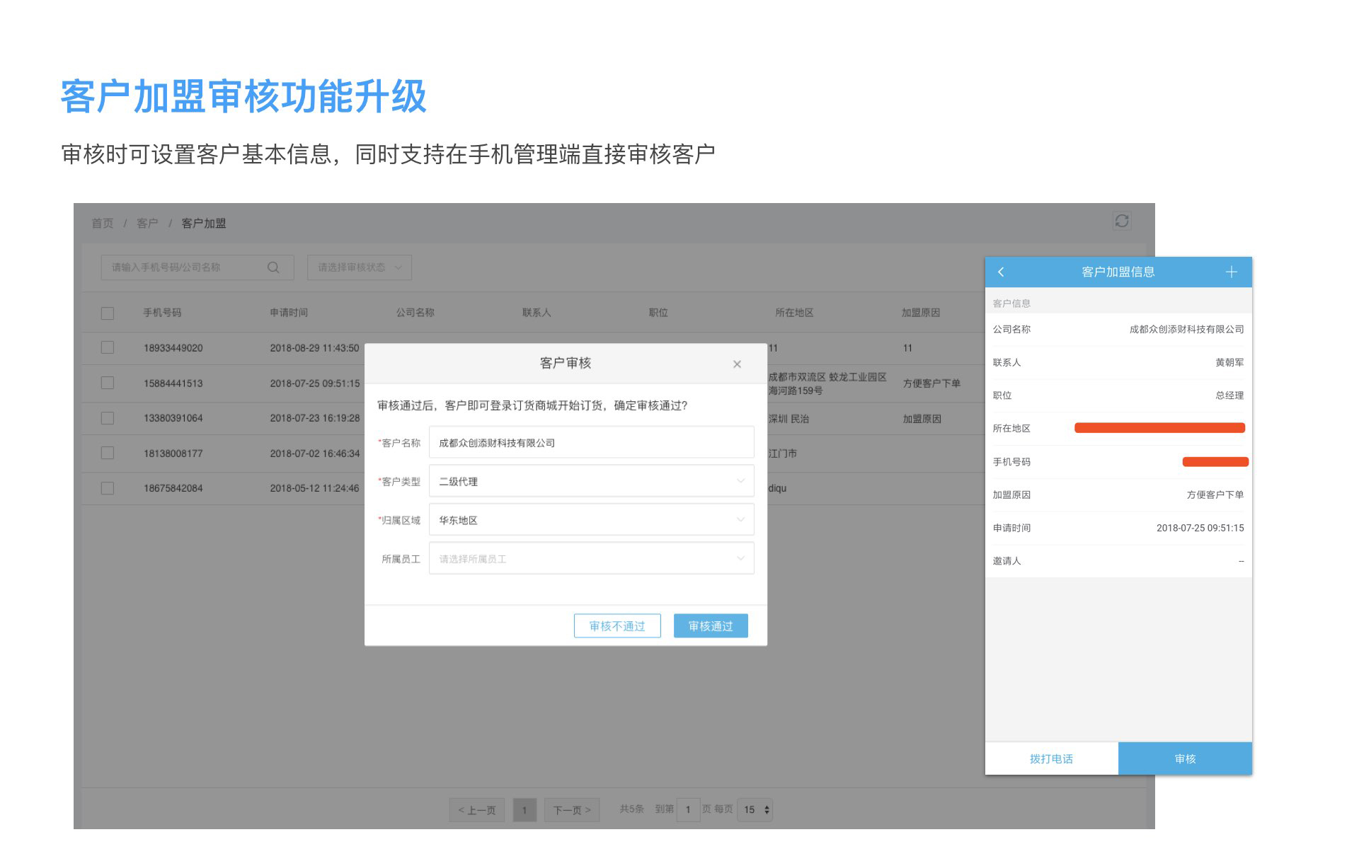
Task: Click the refresh icon in the top right
Action: point(1121,221)
